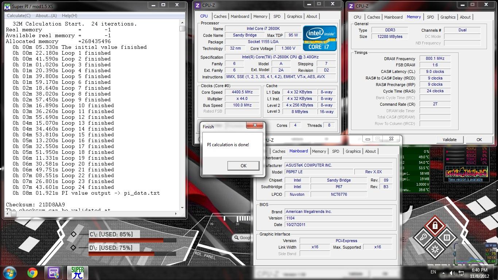498x280 pixels.
Task: Switch to the SPD tab in memory window
Action: coord(431,17)
